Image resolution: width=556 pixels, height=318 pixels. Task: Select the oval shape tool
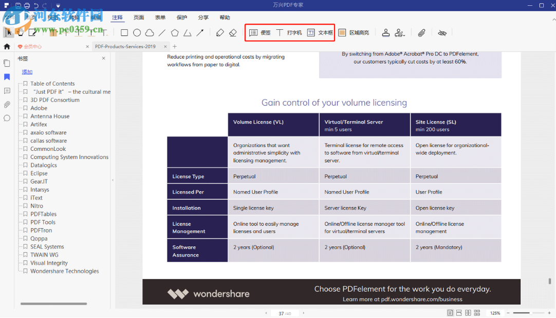coord(137,33)
